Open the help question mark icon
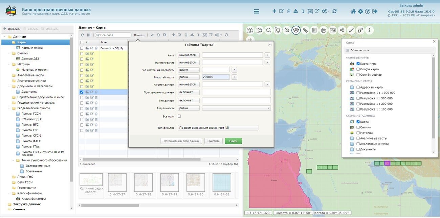440x218 pixels. (368, 11)
